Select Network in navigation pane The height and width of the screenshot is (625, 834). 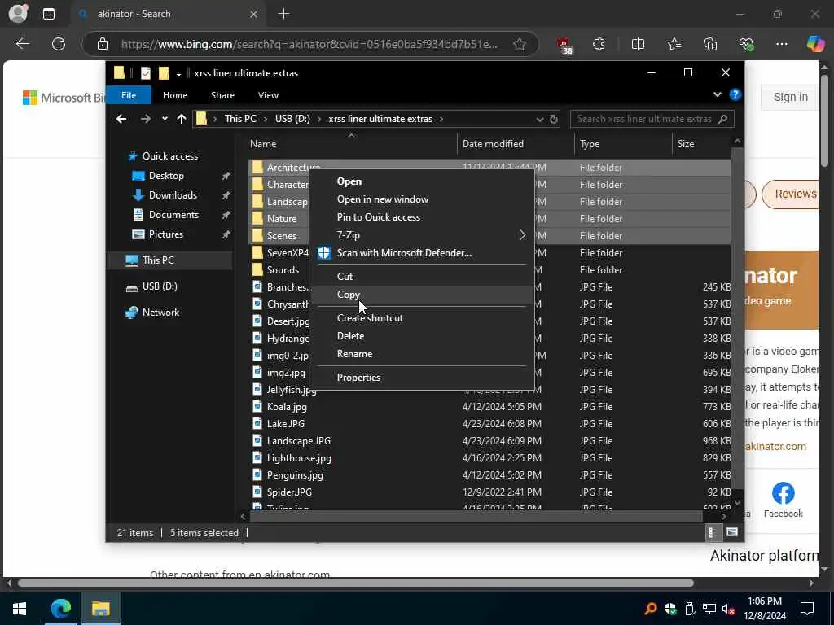[160, 312]
